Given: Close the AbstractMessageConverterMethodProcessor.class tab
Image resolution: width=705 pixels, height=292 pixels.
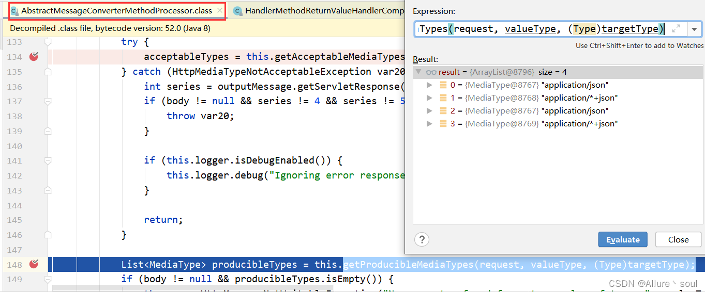Looking at the screenshot, I should pyautogui.click(x=220, y=10).
